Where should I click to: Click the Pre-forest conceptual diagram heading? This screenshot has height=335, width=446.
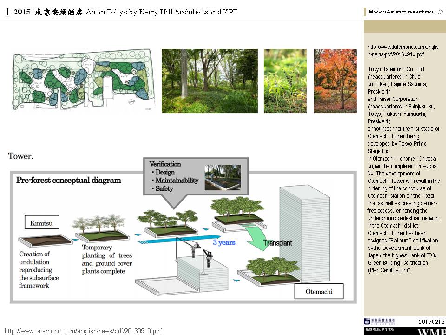(69, 180)
